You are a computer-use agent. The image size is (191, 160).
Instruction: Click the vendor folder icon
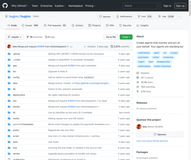pyautogui.click(x=9, y=154)
